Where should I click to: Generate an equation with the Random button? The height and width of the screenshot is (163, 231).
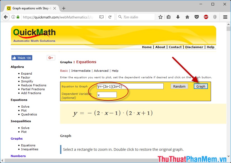179,86
